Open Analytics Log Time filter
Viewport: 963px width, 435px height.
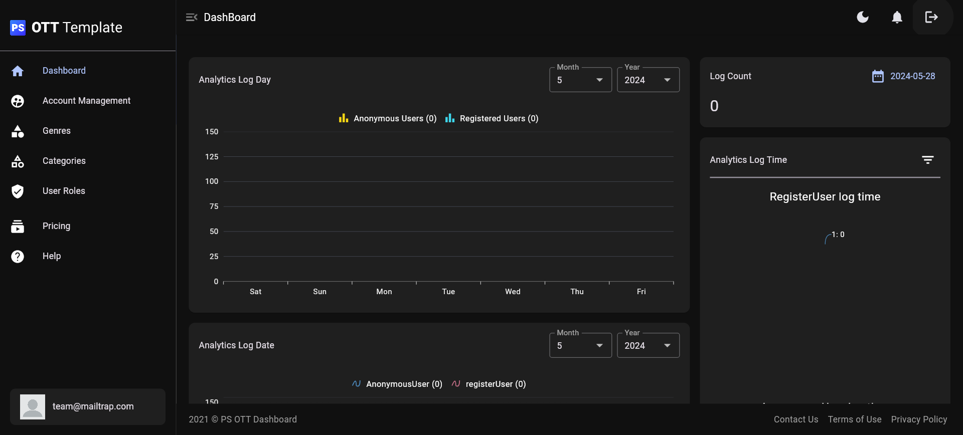tap(927, 160)
